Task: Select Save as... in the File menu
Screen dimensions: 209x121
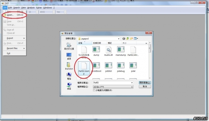Action: [14, 25]
